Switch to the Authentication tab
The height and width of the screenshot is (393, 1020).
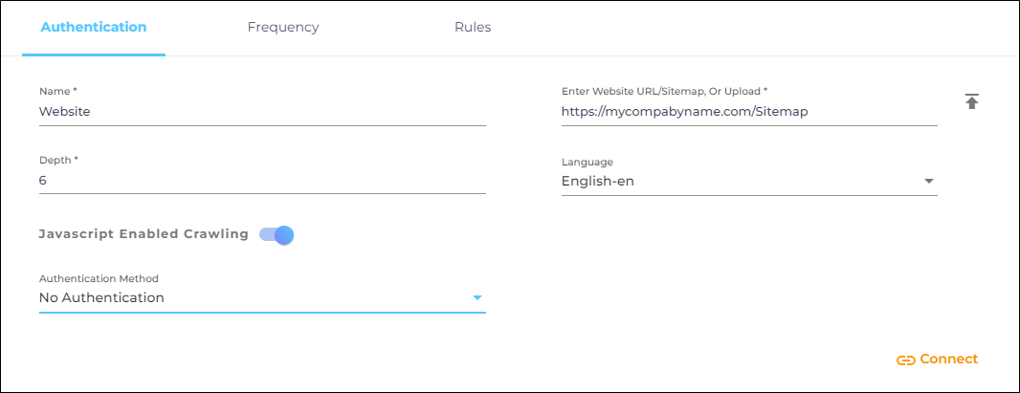tap(94, 27)
